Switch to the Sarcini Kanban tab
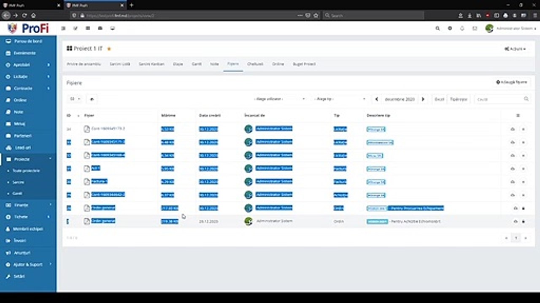The height and width of the screenshot is (303, 540). pos(151,64)
